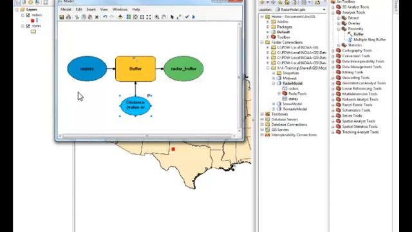Viewport: 412px width, 232px height.
Task: Click the Catalog Go To Home icon
Action: 287,3
